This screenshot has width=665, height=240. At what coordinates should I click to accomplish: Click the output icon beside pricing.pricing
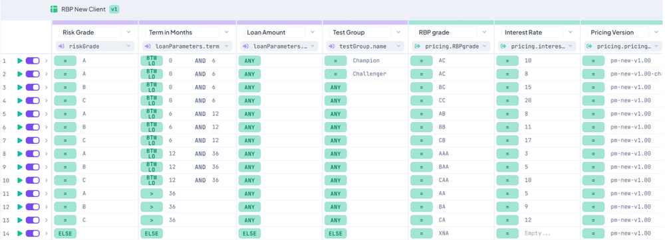click(x=589, y=46)
